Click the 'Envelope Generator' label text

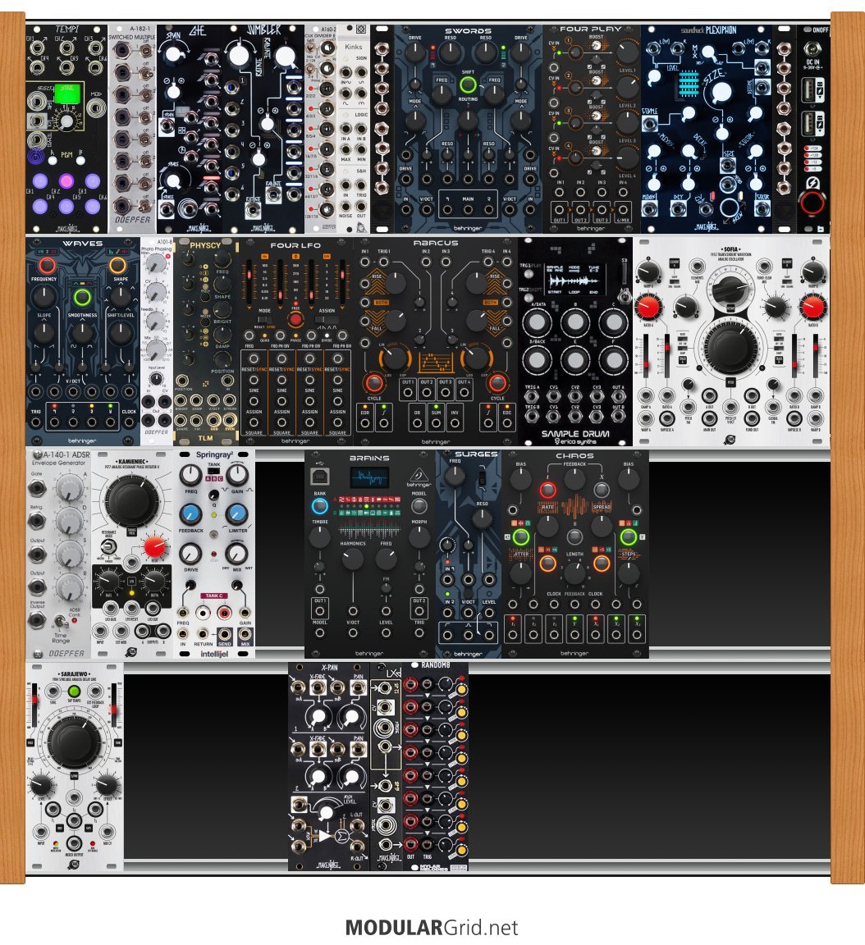pos(58,463)
